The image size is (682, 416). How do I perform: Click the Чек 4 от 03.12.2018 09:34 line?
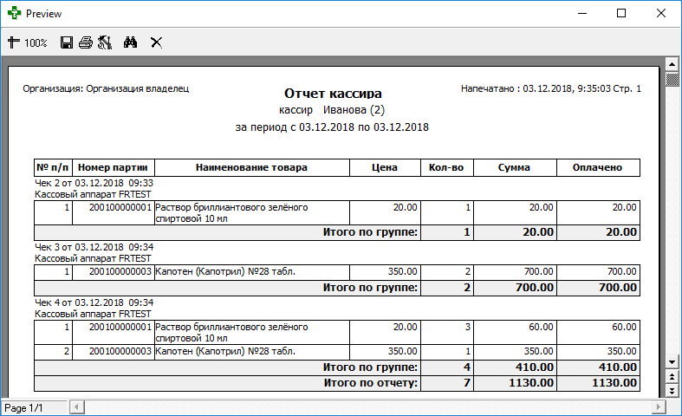(94, 302)
